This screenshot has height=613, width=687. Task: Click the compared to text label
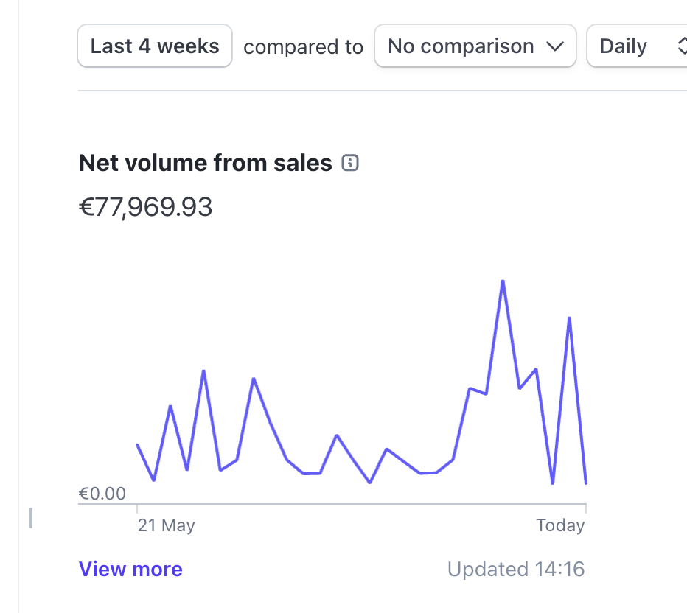(303, 47)
